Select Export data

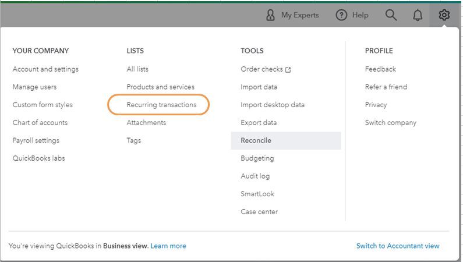[259, 122]
